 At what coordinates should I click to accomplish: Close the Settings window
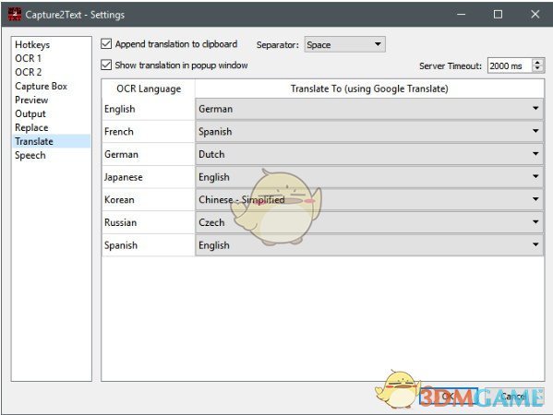point(535,15)
